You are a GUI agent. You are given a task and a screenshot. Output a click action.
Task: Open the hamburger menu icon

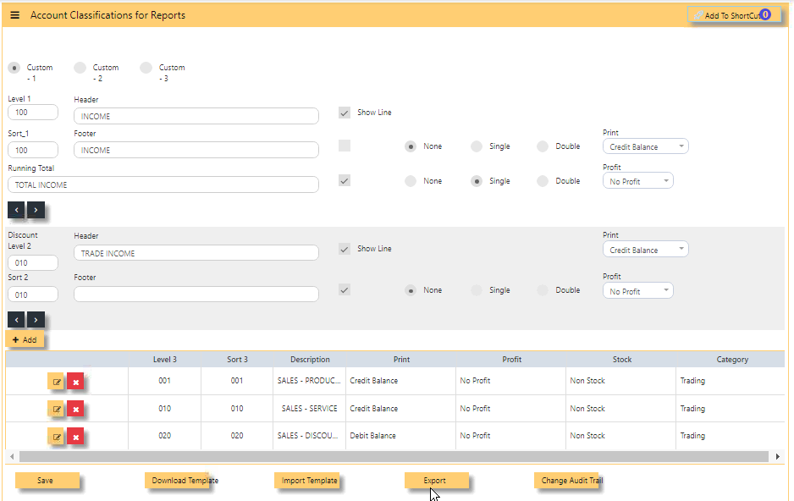pyautogui.click(x=14, y=15)
